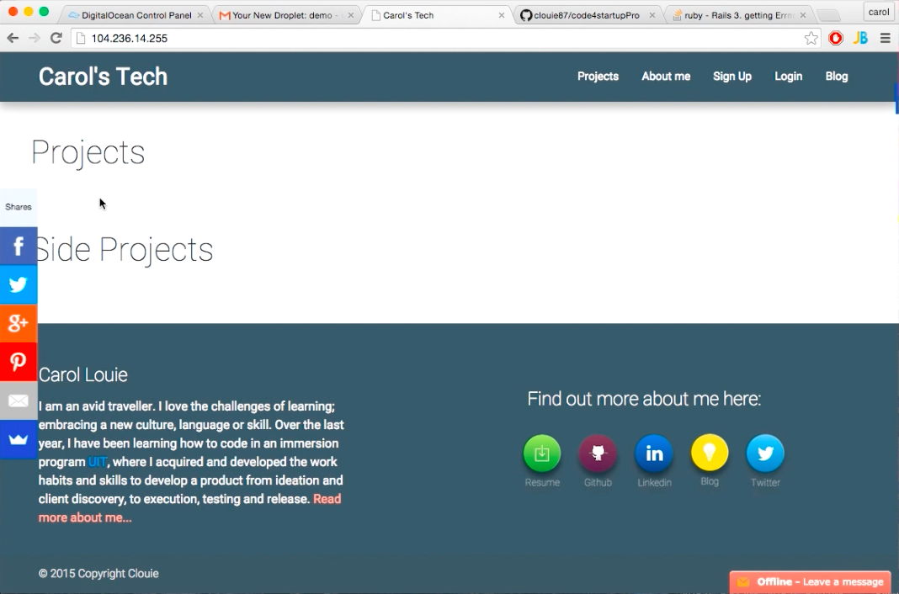899x594 pixels.
Task: Go forward with browser forward arrow
Action: (35, 39)
